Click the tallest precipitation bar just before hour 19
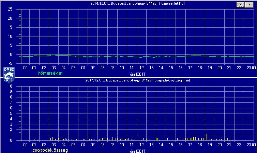 [207, 137]
